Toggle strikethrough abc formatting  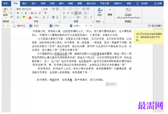coord(32,13)
